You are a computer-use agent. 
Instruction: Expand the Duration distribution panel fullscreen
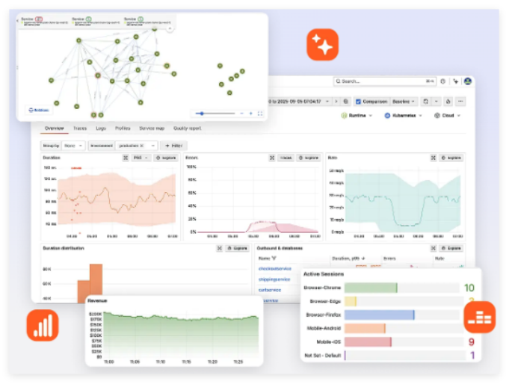(x=220, y=248)
